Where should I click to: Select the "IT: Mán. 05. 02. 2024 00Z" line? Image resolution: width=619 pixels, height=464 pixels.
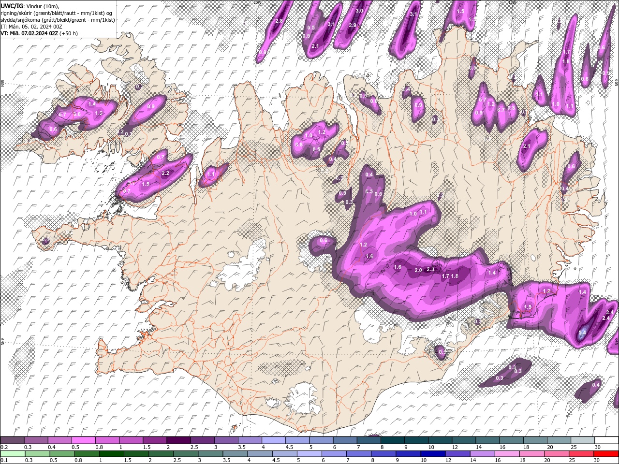(x=32, y=27)
